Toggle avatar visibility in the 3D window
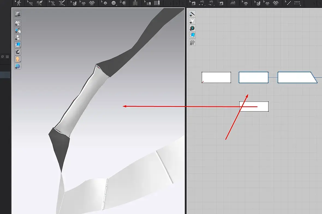Viewport: 322px width, 214px height. [18, 38]
